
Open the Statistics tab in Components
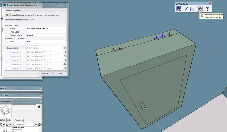click(x=18, y=120)
